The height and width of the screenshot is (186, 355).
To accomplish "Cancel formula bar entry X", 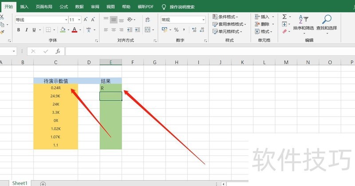I will pos(33,51).
